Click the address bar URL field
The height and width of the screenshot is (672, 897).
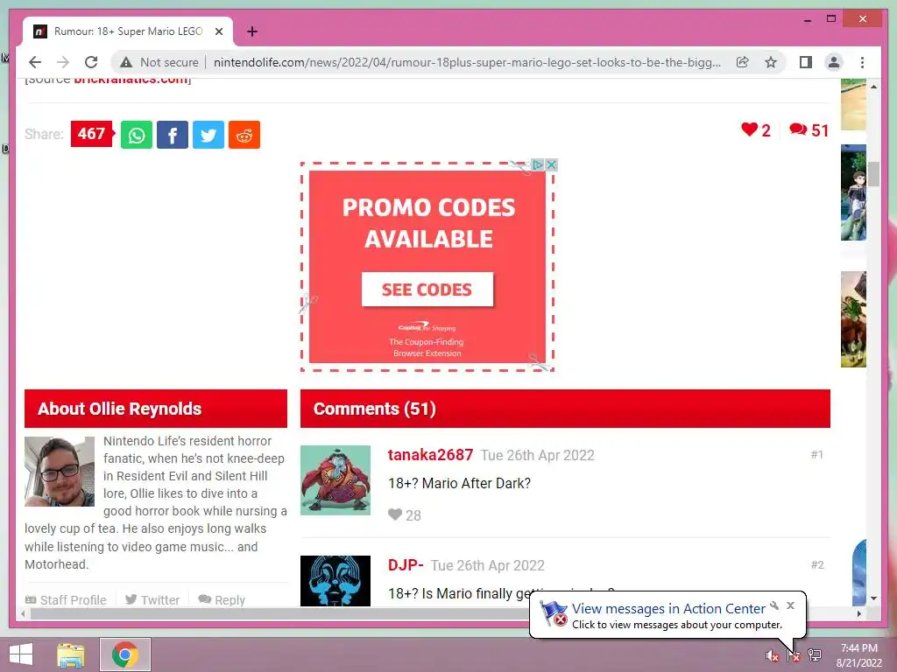click(x=467, y=62)
